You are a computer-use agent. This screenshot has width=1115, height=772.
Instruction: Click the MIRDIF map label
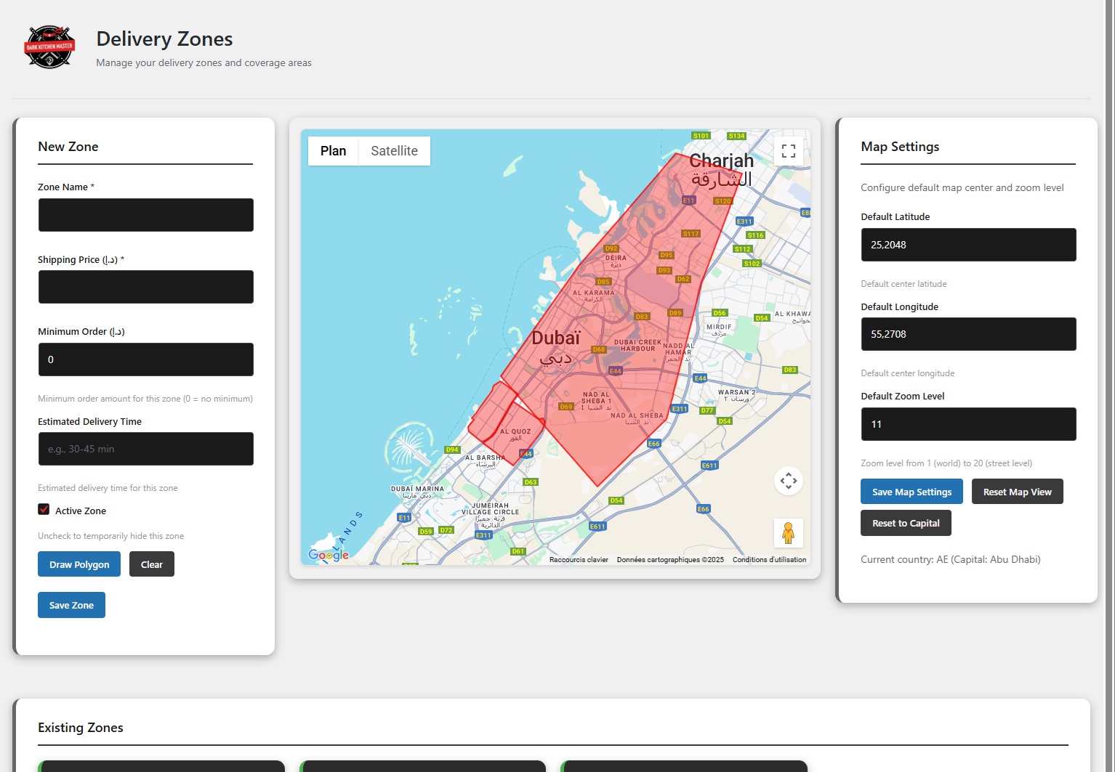tap(719, 327)
